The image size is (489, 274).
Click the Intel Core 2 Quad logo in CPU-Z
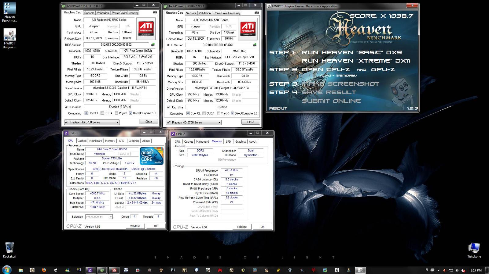(x=152, y=156)
